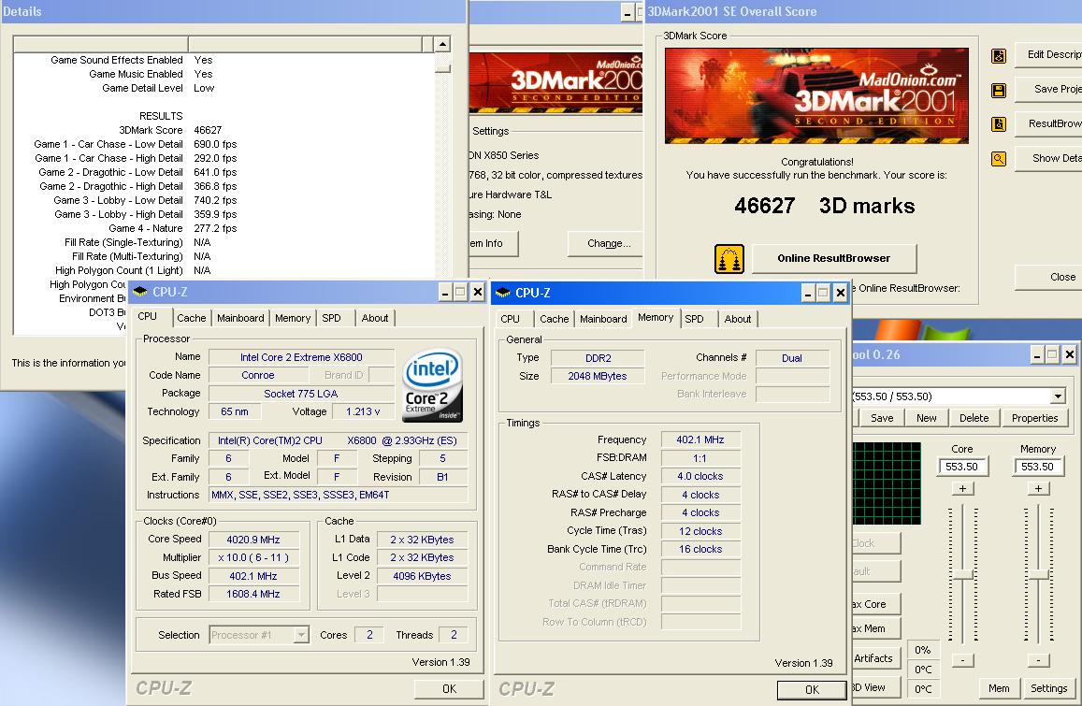Click the yellow Online ResultBrowser icon
This screenshot has width=1082, height=706.
click(x=729, y=259)
